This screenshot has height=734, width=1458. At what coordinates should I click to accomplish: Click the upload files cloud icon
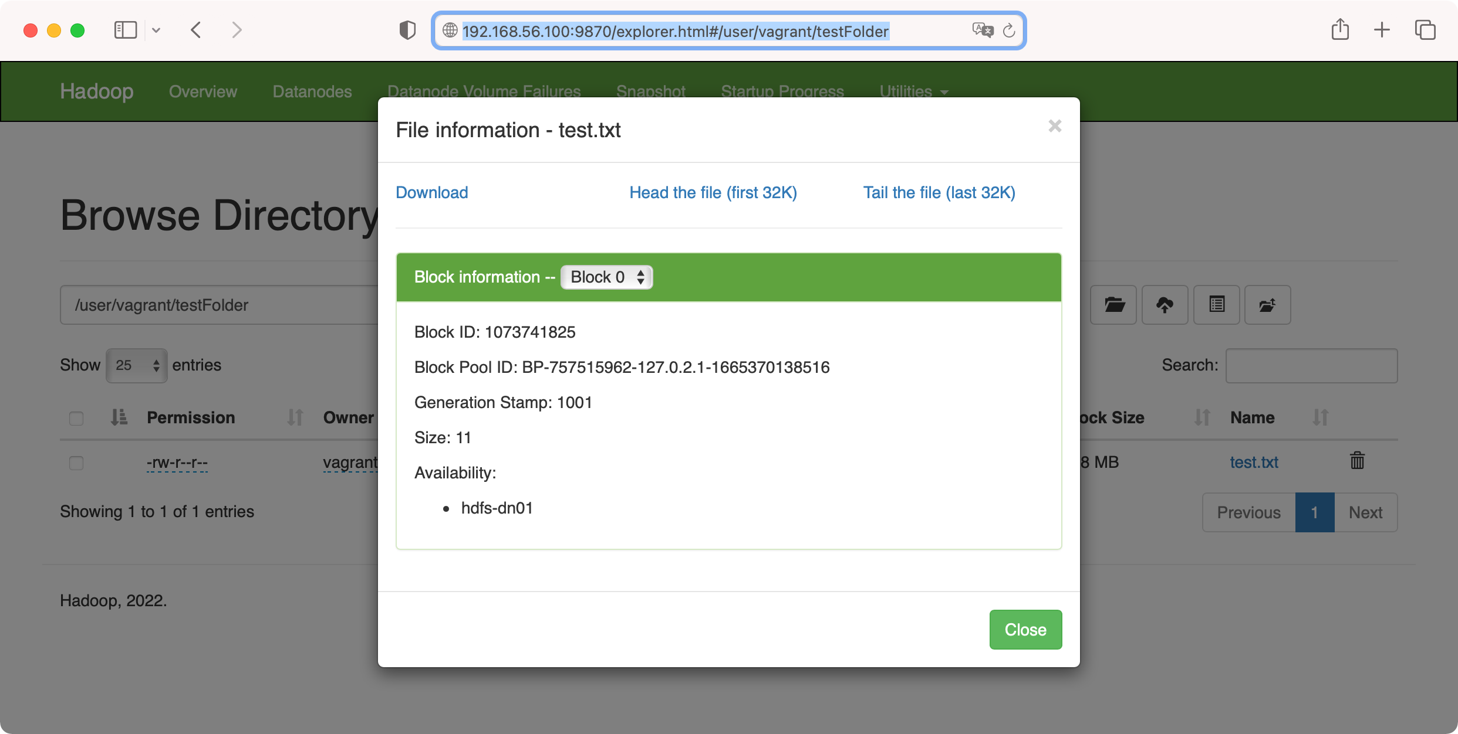click(1165, 305)
